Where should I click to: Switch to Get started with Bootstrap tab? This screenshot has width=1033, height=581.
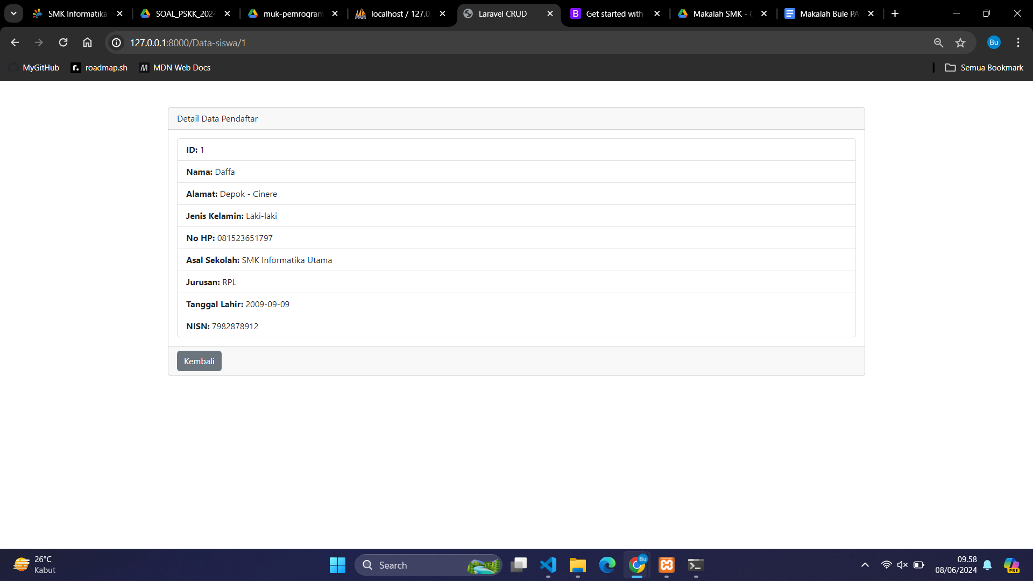614,13
